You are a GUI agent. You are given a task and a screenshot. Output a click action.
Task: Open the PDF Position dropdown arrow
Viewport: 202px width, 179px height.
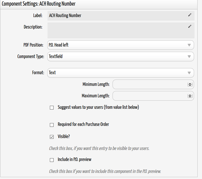pos(189,45)
